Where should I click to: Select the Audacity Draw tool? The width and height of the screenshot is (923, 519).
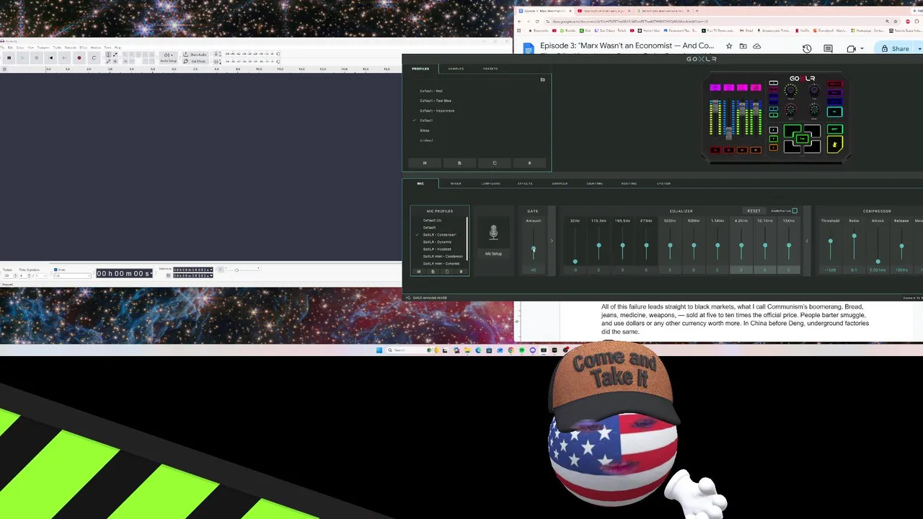(108, 61)
